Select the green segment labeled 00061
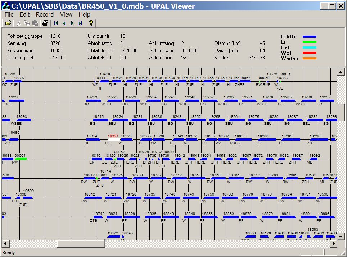The width and height of the screenshot is (347, 257). click(x=21, y=159)
